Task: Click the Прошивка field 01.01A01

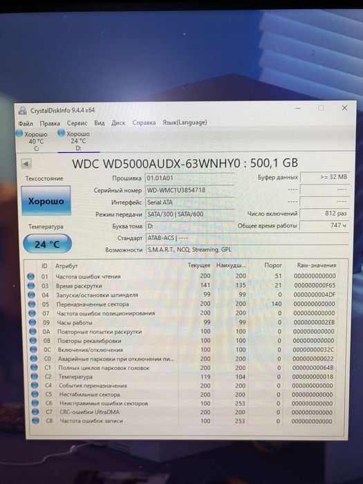Action: (189, 178)
